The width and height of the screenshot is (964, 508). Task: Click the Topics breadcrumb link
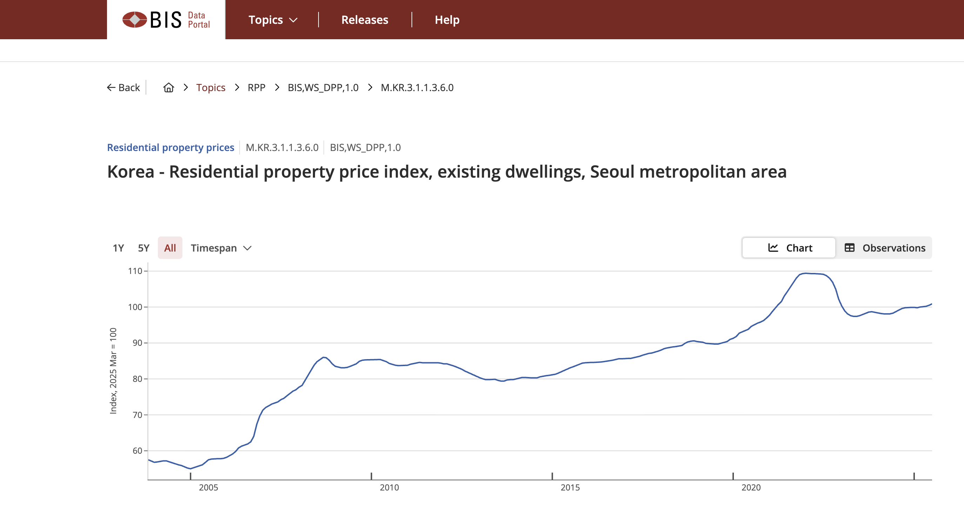211,88
